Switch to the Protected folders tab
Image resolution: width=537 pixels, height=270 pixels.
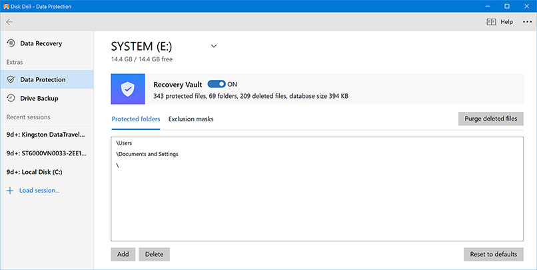click(x=136, y=119)
